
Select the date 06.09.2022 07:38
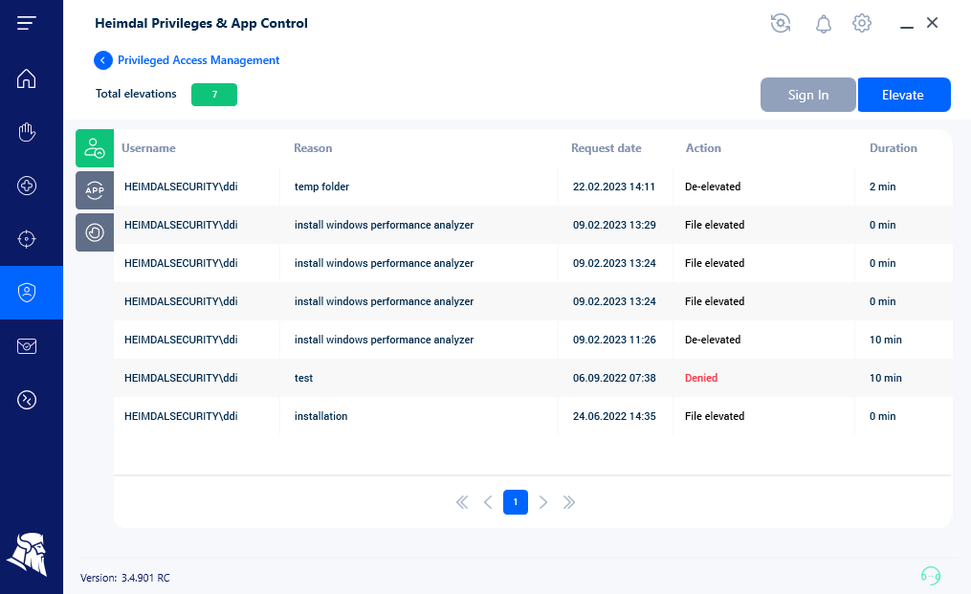(614, 378)
